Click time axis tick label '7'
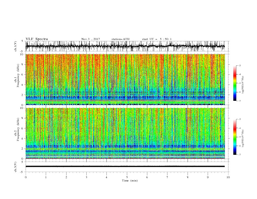Image resolution: width=257 pixels, height=199 pixels. [x=167, y=177]
